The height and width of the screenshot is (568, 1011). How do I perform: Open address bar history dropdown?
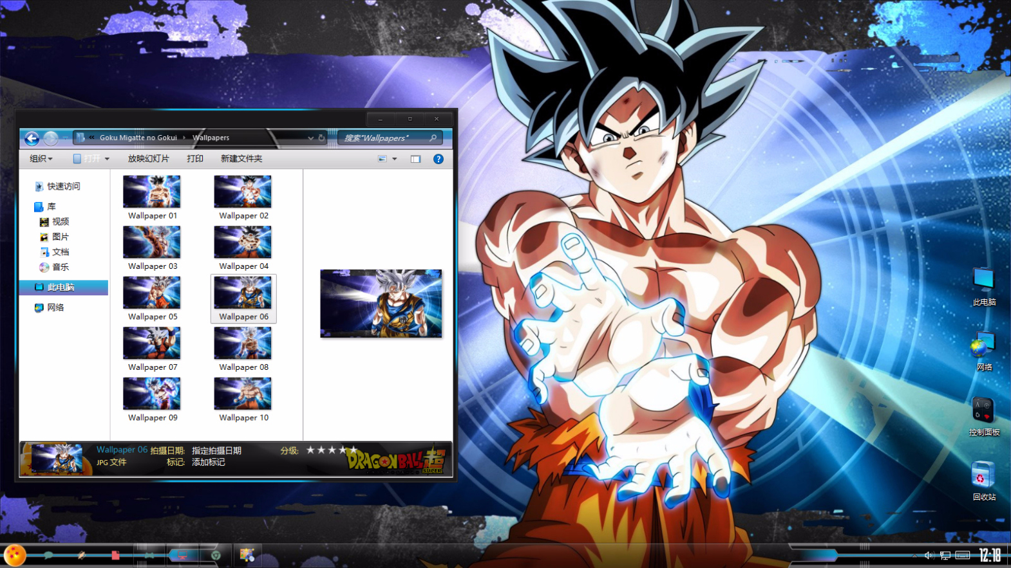click(x=310, y=138)
